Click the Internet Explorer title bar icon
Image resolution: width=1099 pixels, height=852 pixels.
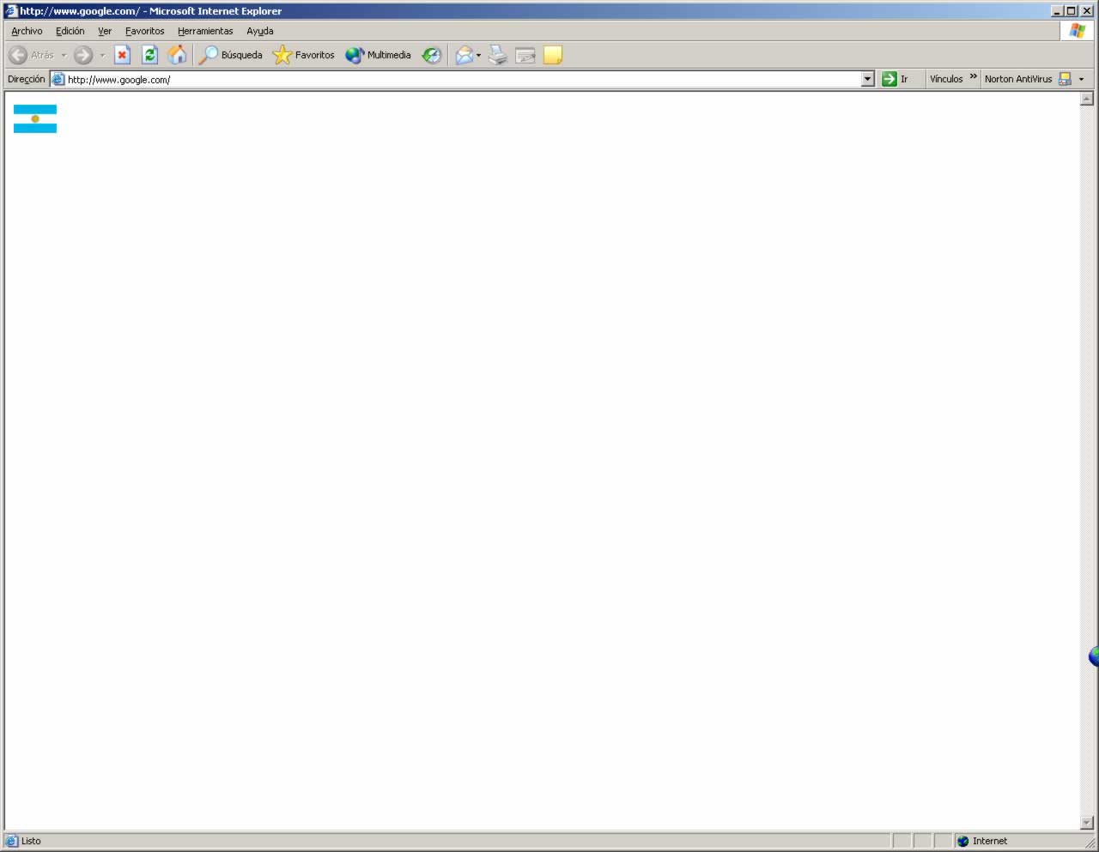click(11, 11)
